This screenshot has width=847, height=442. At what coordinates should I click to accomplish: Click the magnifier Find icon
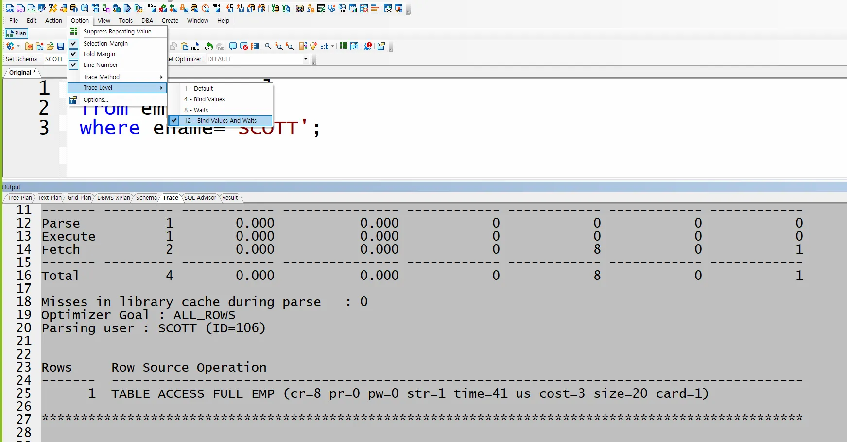click(268, 46)
